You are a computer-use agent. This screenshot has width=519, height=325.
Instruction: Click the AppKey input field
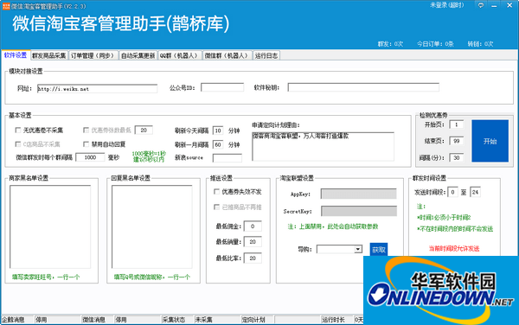359,194
